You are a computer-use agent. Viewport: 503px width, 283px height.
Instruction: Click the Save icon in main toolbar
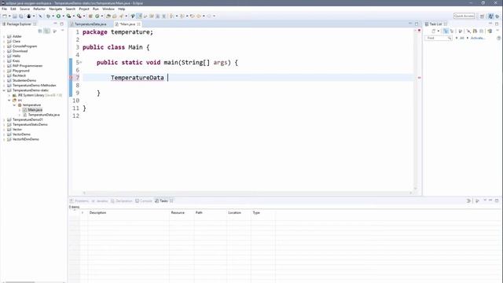click(15, 16)
